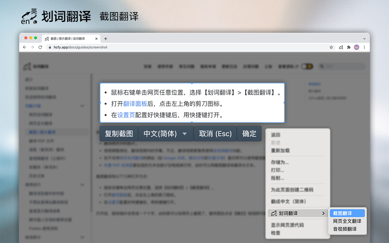Flip the theme toggle switch in site navbar

coord(307,66)
